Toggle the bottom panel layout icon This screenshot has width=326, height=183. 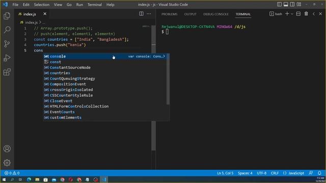pyautogui.click(x=286, y=5)
